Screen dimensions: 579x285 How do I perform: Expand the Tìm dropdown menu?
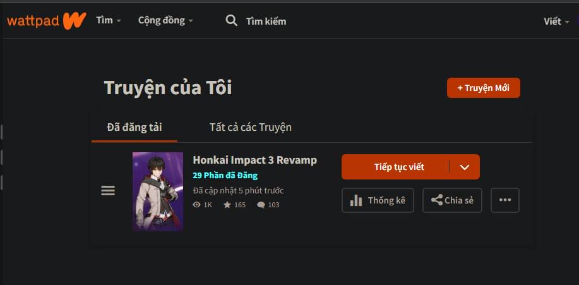click(109, 20)
